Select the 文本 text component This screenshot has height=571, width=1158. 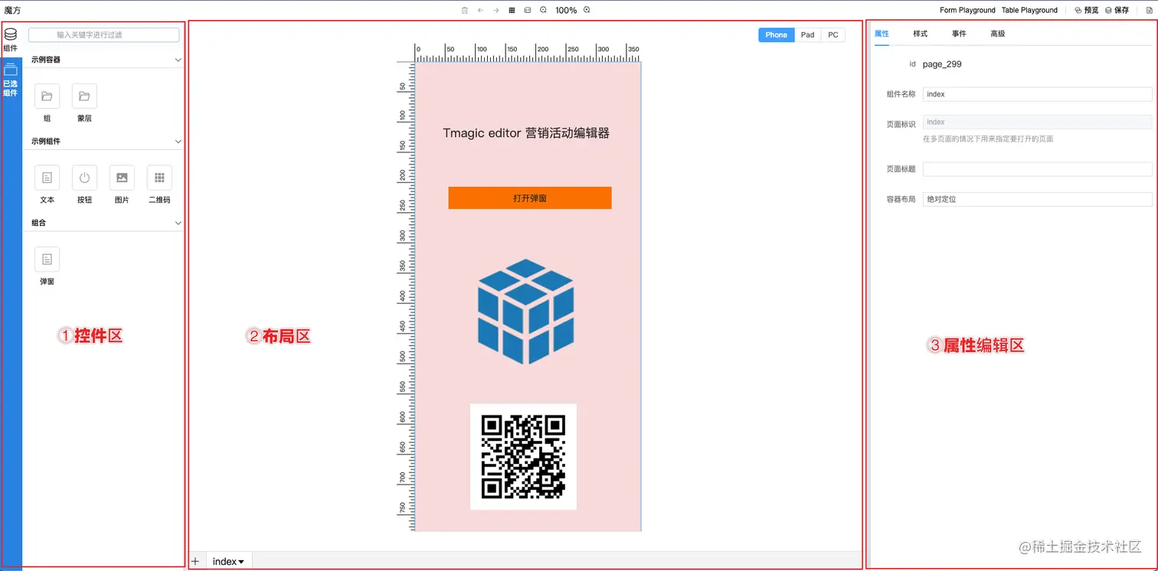[x=47, y=184]
